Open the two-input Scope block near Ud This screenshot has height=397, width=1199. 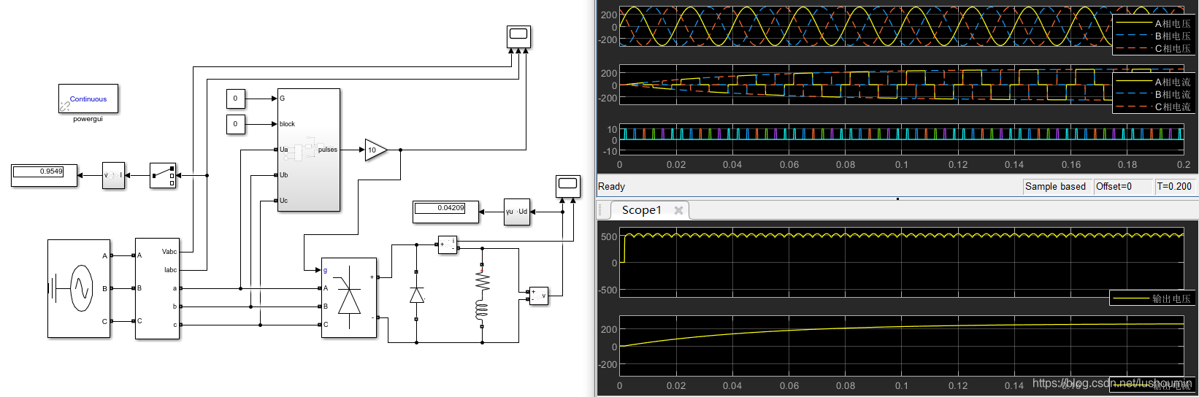[567, 186]
